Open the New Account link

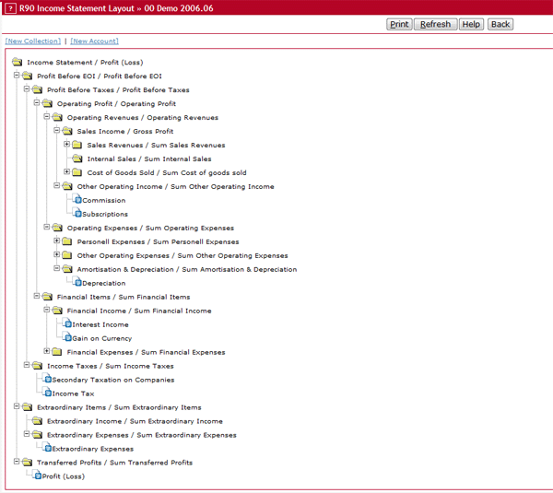tap(94, 41)
